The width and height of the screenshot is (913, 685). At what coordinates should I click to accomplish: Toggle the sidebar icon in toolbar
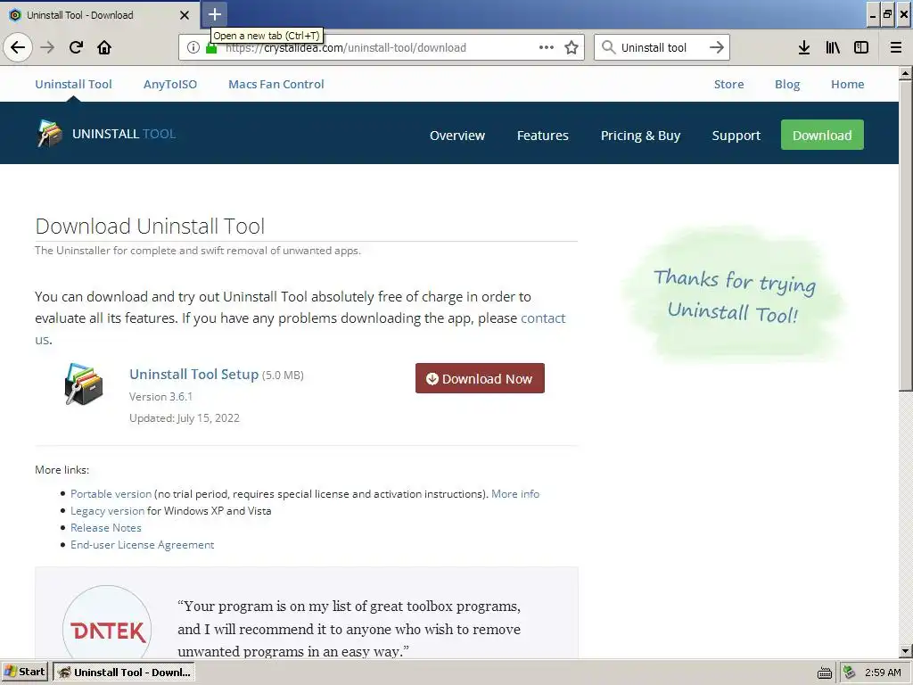(x=861, y=47)
